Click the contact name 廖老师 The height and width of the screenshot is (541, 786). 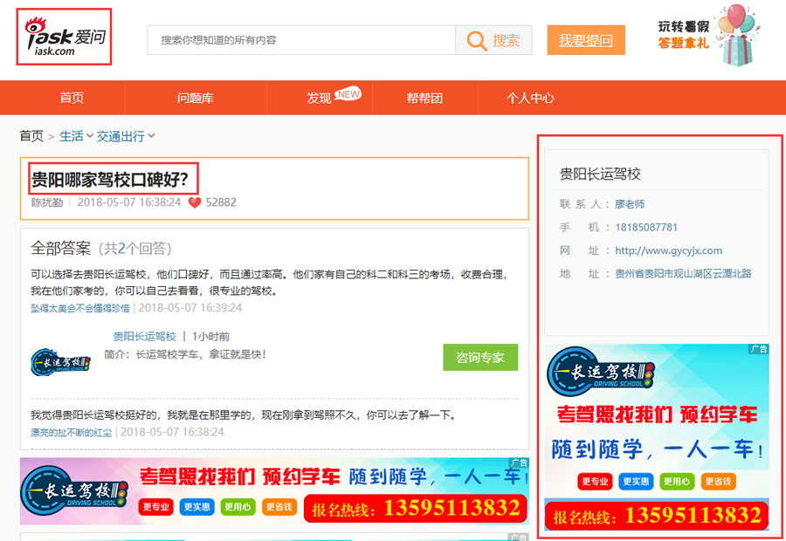click(630, 204)
